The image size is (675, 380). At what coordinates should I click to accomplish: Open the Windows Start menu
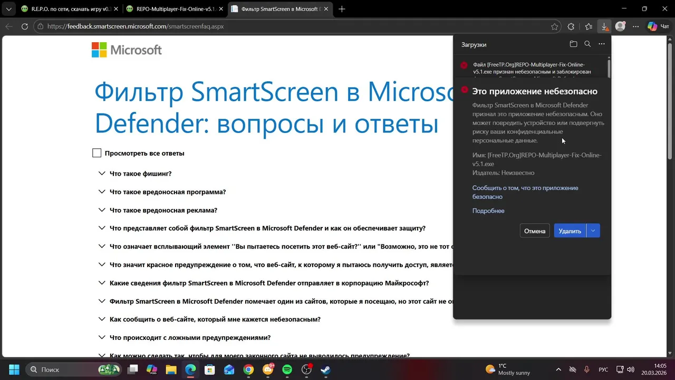(x=14, y=369)
